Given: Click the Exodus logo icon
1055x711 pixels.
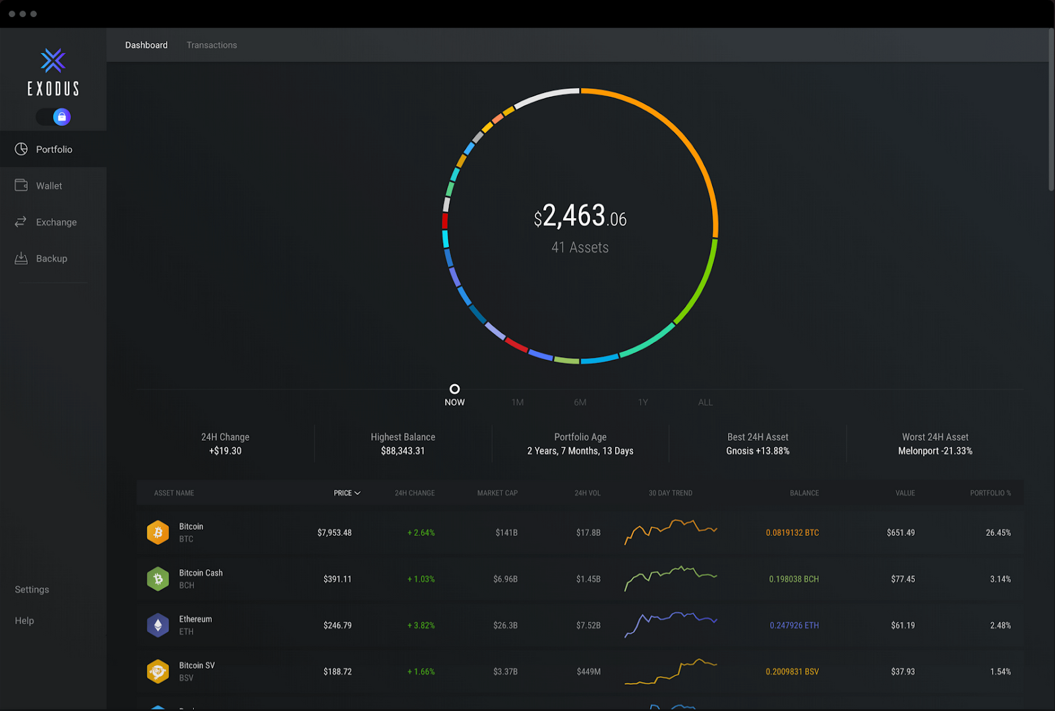Looking at the screenshot, I should point(53,61).
